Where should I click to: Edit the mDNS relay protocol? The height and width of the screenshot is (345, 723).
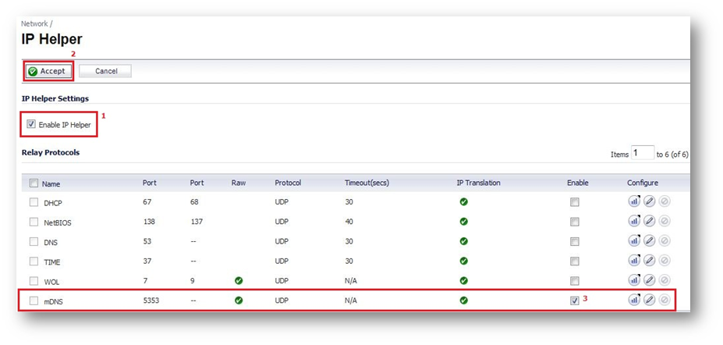649,300
